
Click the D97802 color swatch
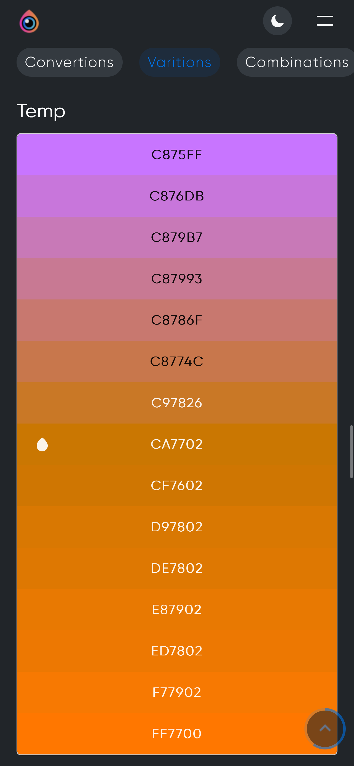tap(177, 527)
